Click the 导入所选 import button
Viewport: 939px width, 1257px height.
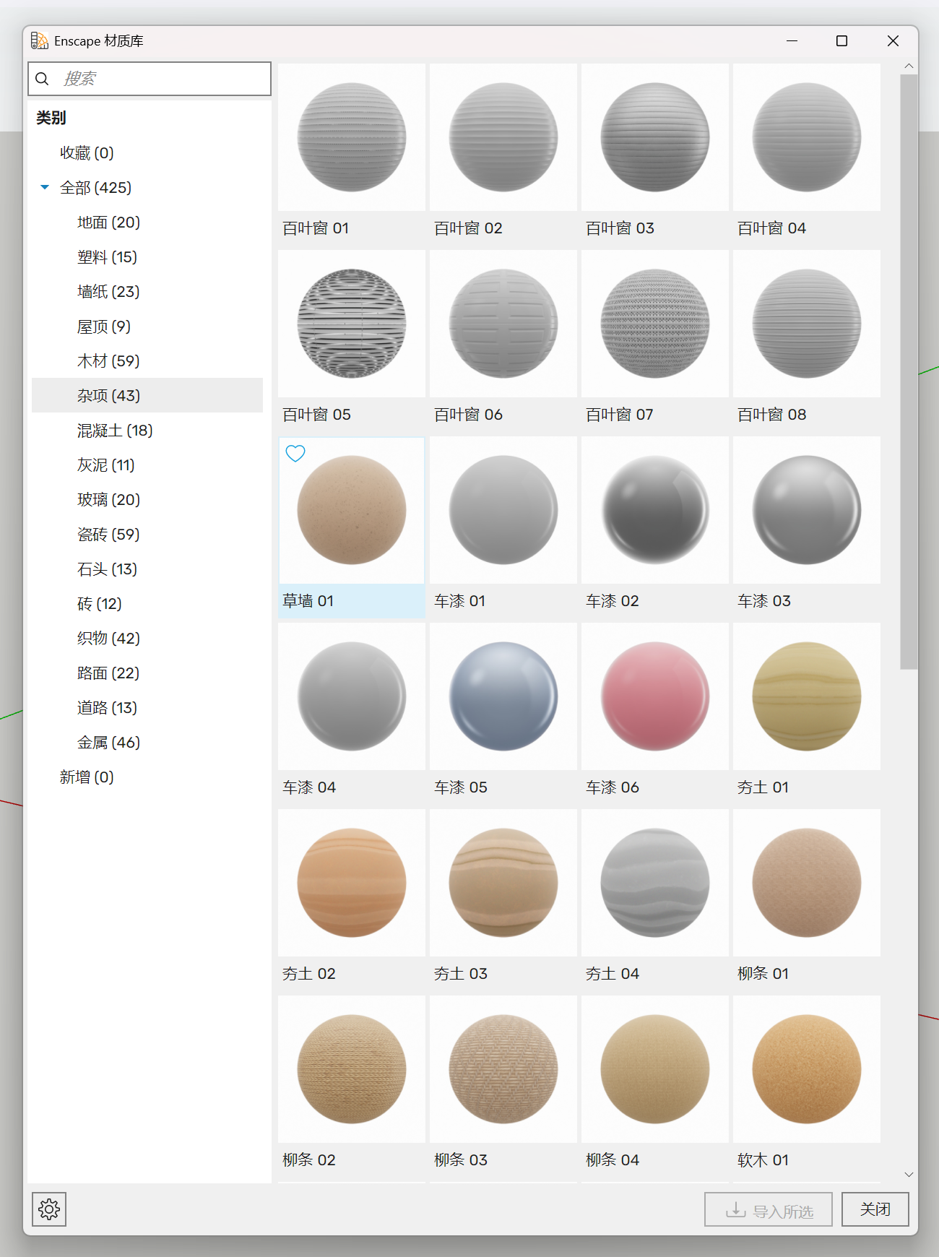(x=769, y=1209)
